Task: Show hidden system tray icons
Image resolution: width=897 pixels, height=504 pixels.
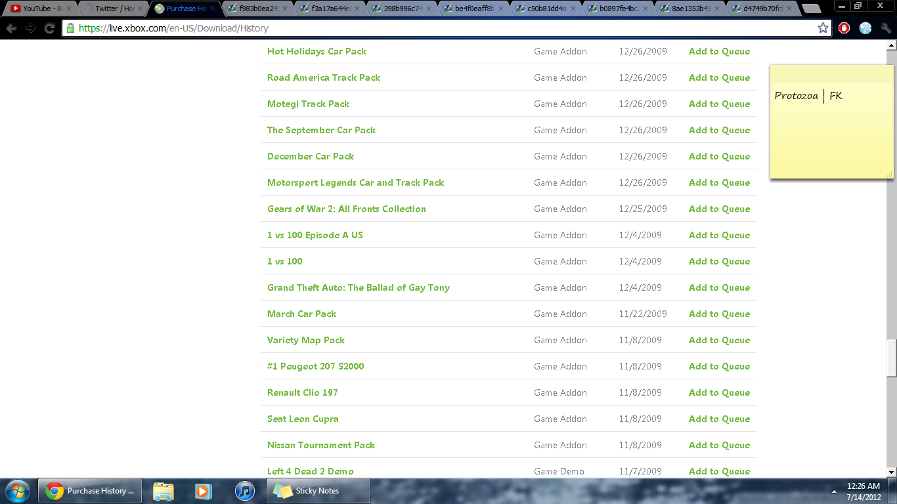Action: tap(834, 491)
